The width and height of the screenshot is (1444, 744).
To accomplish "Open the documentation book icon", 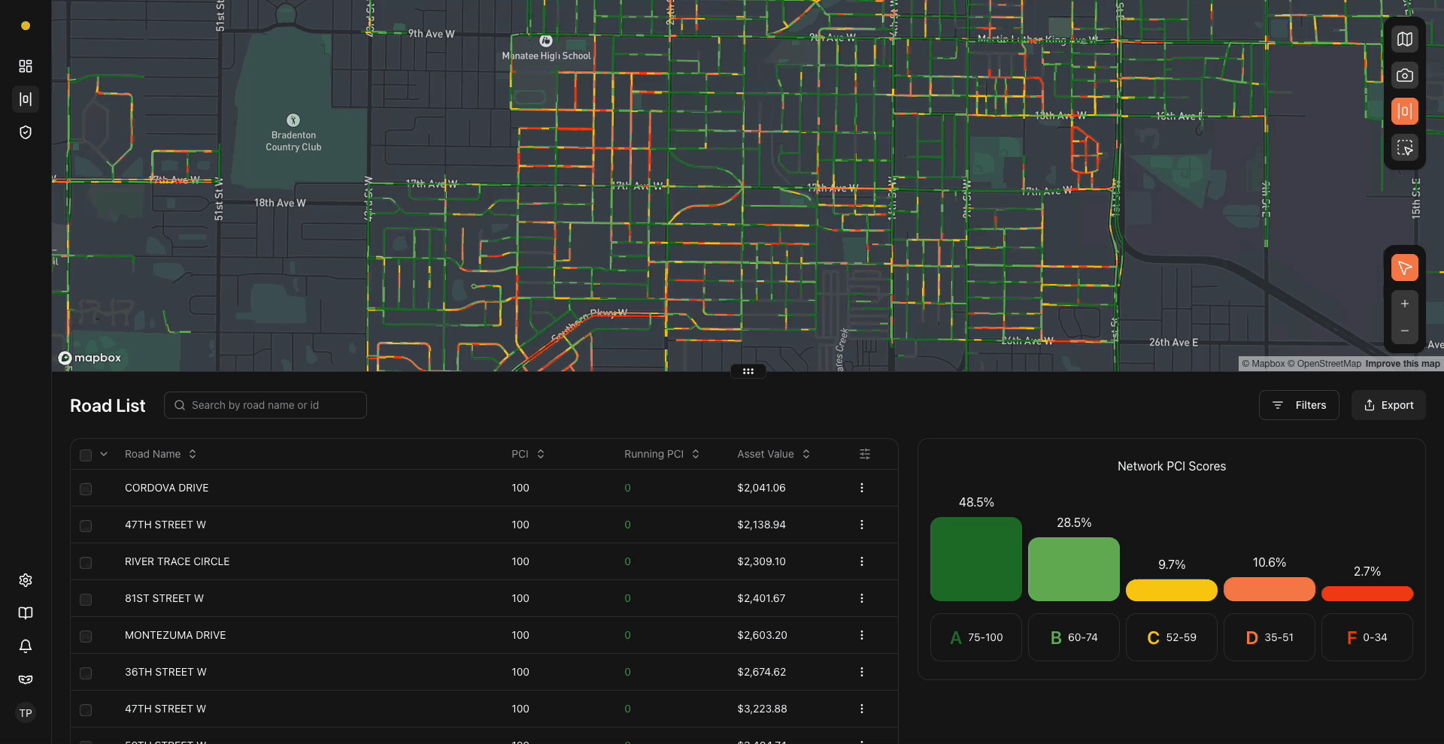I will (25, 612).
